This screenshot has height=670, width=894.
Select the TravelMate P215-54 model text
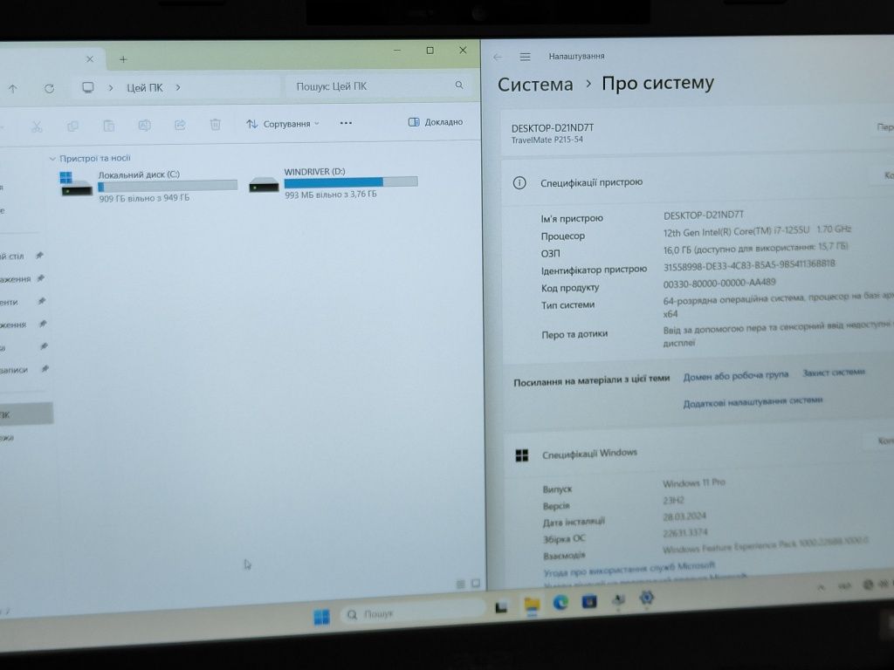547,140
